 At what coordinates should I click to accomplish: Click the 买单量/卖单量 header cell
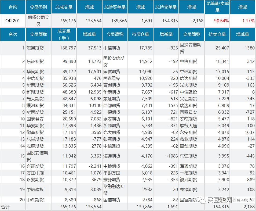217,7
